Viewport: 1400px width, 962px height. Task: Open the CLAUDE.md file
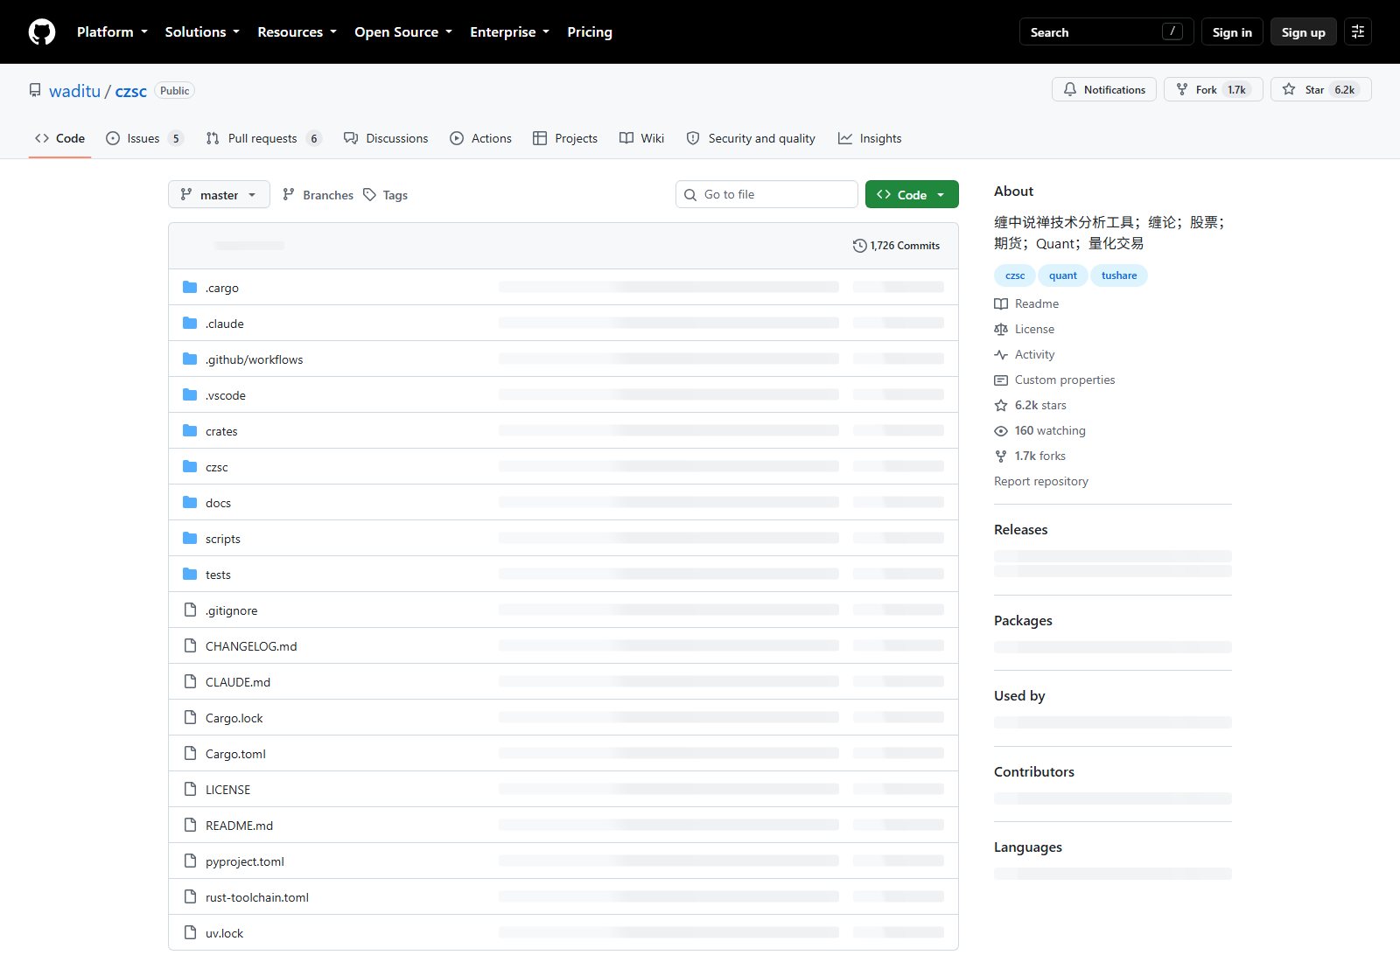[238, 682]
